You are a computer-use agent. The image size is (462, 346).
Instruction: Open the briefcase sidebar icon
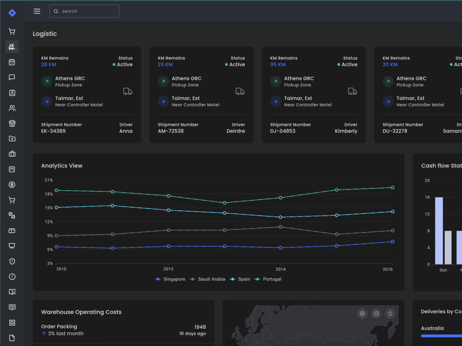point(12,154)
